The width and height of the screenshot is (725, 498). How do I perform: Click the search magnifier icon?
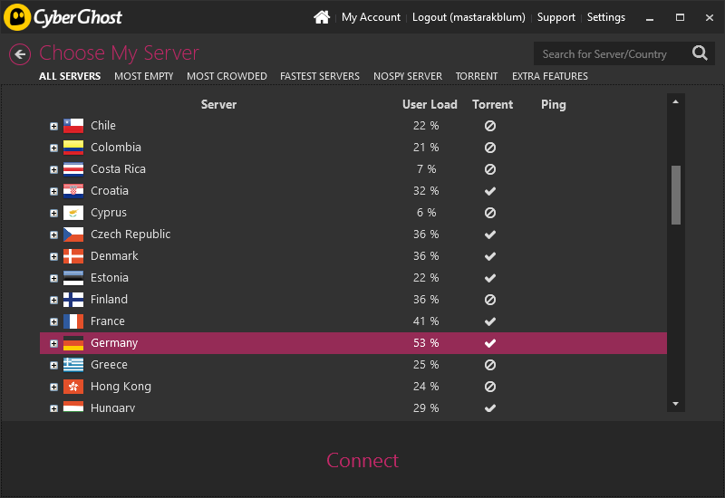700,53
